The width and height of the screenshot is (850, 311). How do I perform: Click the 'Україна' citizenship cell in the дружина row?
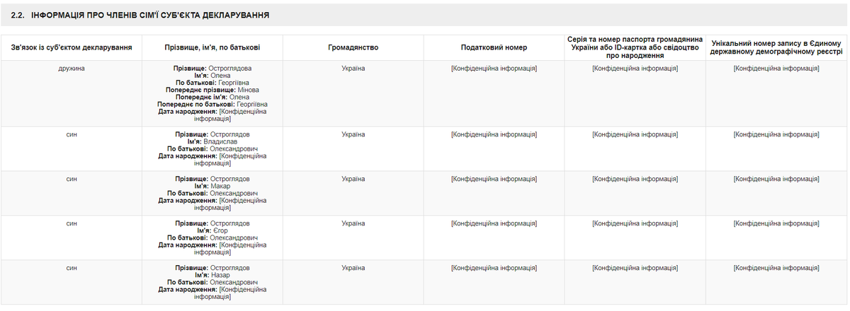coord(353,69)
